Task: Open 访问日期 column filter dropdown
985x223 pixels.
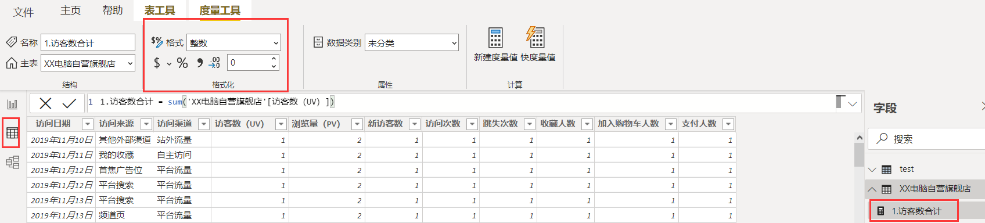Action: 88,124
